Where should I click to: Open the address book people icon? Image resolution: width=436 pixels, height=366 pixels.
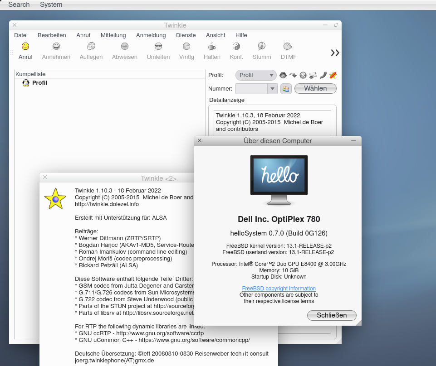286,89
